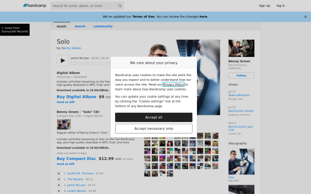Switch to the community tab
311x194 pixels.
(103, 26)
